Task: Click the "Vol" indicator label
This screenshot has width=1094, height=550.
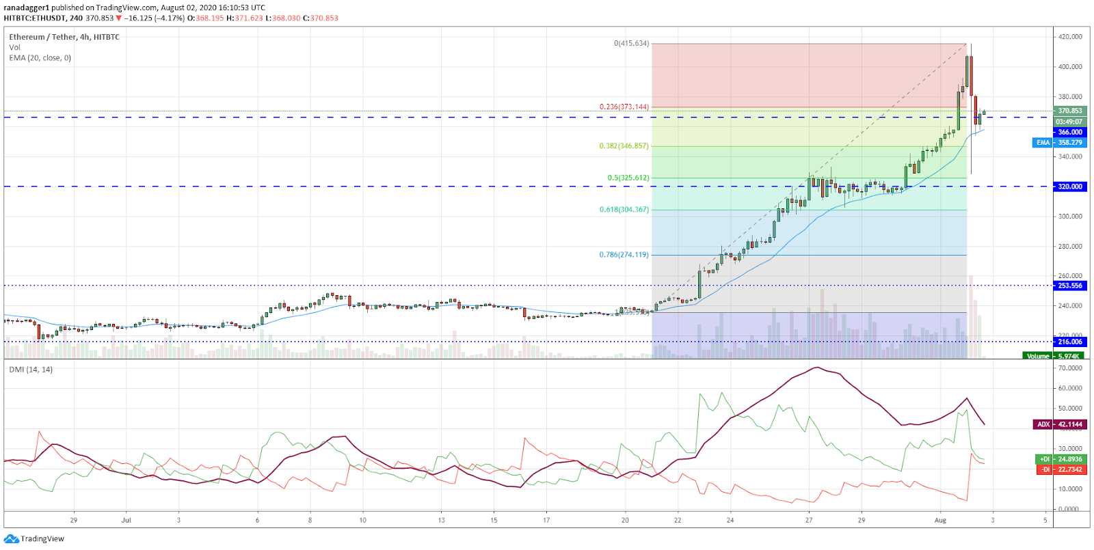Action: [x=14, y=47]
